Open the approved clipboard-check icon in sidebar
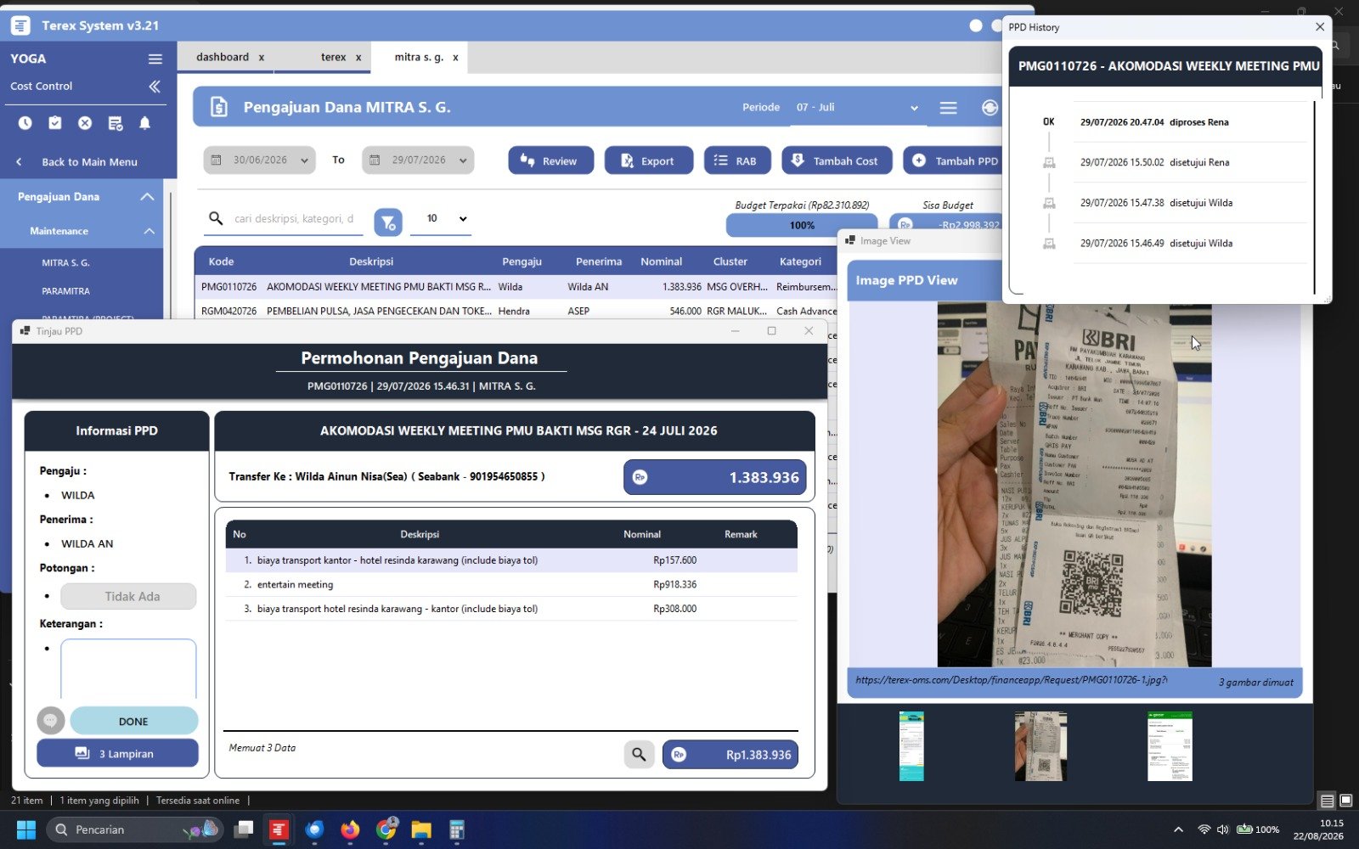1359x849 pixels. point(55,123)
